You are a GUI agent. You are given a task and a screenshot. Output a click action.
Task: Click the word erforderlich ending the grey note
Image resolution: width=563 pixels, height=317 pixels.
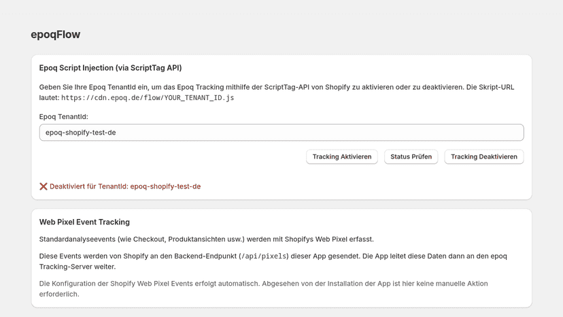coord(59,294)
